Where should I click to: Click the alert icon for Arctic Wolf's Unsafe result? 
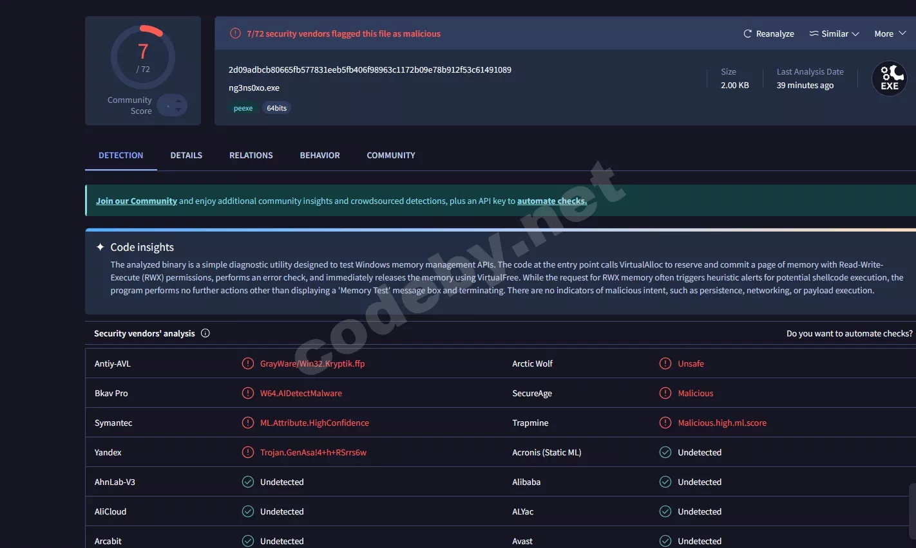point(665,363)
